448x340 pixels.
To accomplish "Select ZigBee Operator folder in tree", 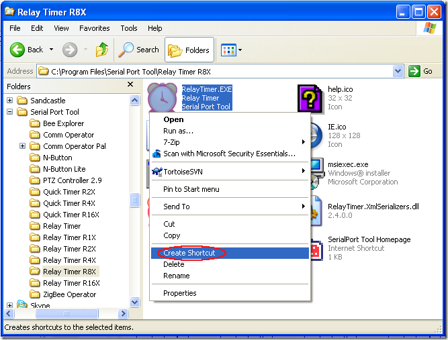I will coord(69,294).
